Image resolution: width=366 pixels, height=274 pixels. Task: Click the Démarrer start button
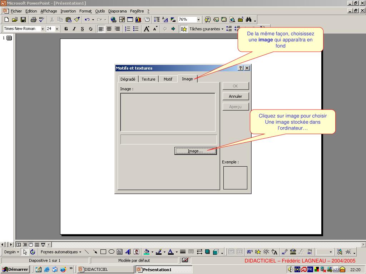click(15, 269)
